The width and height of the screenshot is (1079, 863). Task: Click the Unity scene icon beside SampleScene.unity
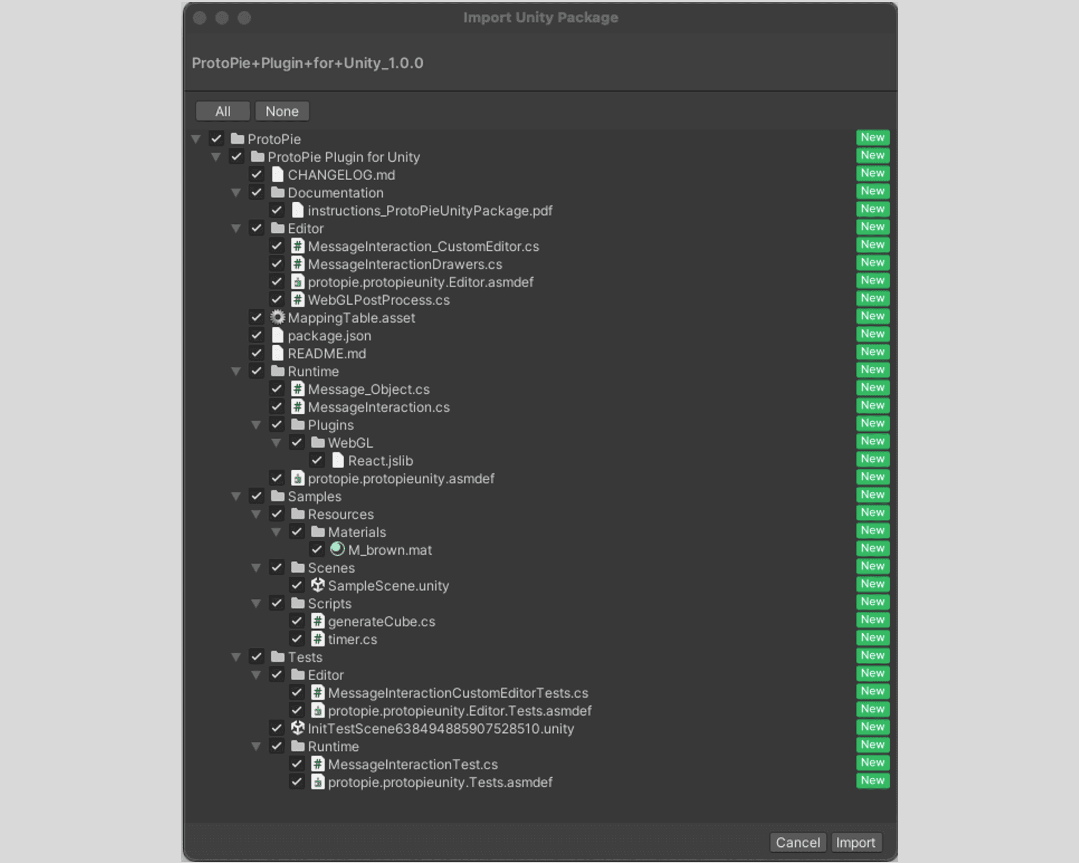(x=318, y=585)
